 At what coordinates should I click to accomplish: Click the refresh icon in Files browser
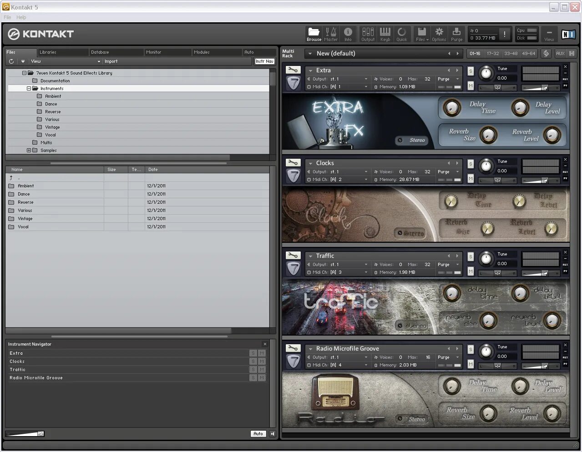[x=11, y=61]
